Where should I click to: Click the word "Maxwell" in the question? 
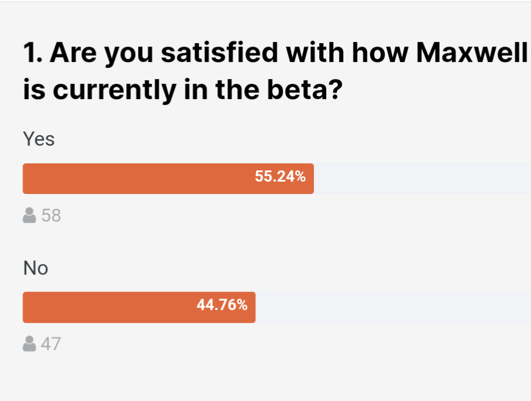471,54
